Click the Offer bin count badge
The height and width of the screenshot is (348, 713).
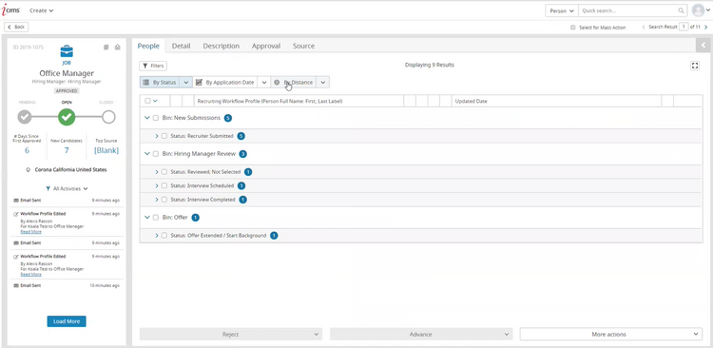click(x=195, y=218)
